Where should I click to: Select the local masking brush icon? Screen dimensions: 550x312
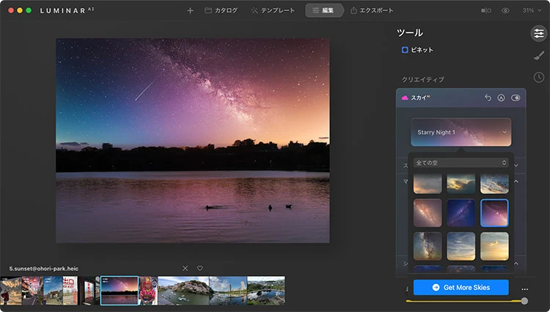[538, 56]
